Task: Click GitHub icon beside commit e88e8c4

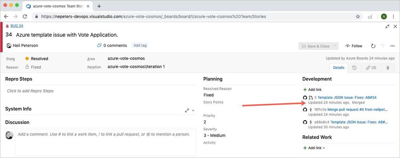Action: 305,122
